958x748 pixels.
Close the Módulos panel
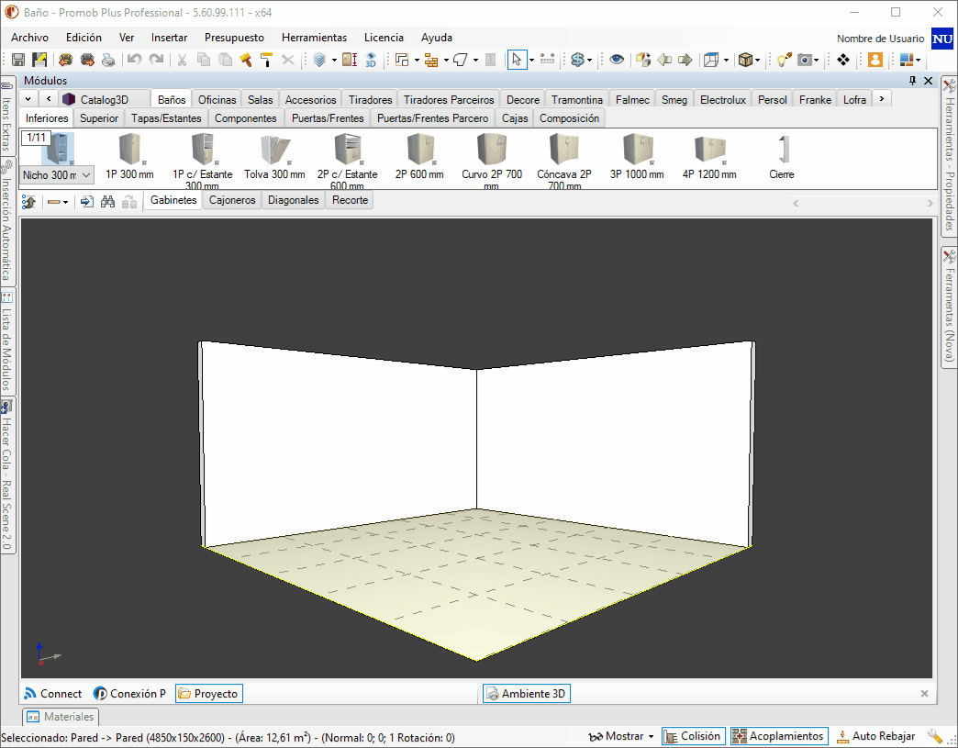click(x=928, y=81)
